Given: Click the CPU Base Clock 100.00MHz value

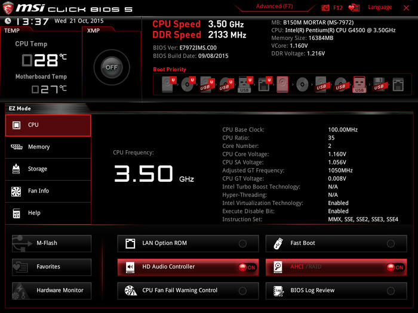Looking at the screenshot, I should pos(343,130).
